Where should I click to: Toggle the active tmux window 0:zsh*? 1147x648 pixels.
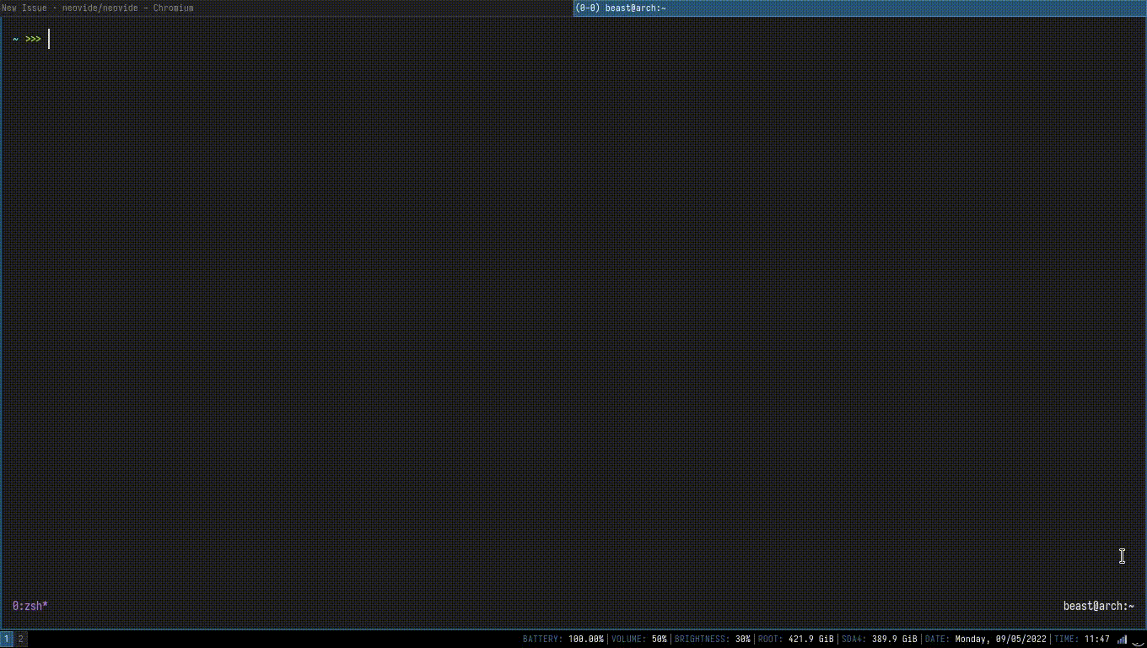coord(30,606)
